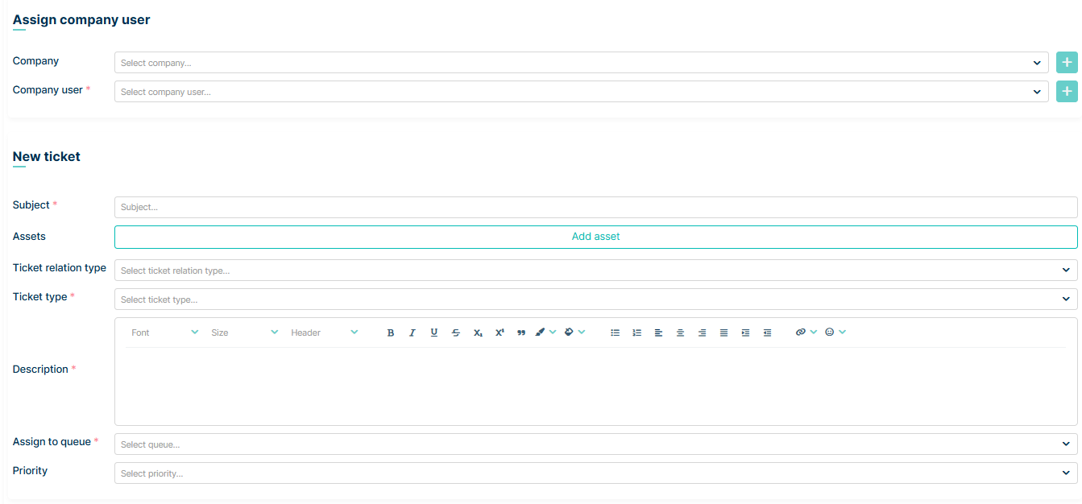Screen dimensions: 1082x504
Task: Add a new company user with plus button
Action: (x=1067, y=92)
